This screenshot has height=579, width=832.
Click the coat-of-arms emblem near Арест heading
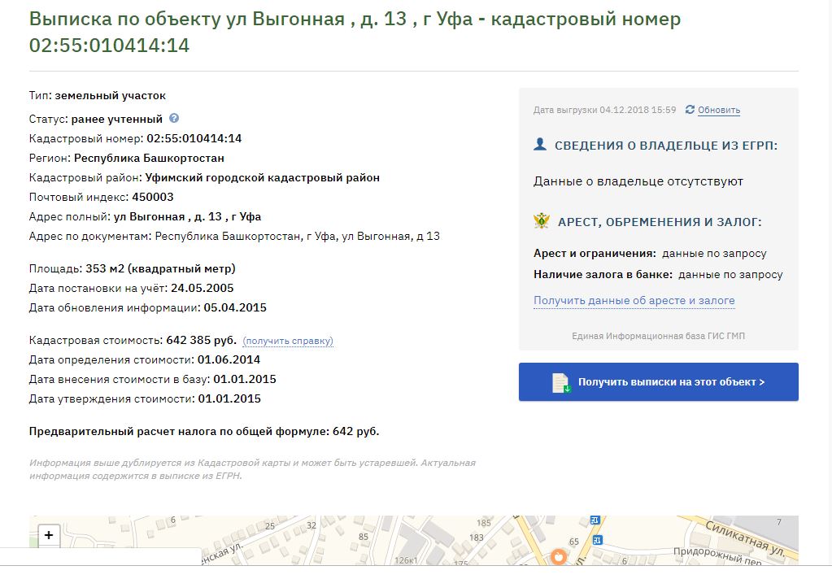(x=542, y=221)
